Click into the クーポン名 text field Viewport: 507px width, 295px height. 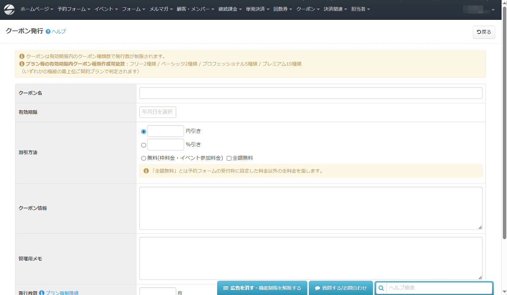pos(311,93)
